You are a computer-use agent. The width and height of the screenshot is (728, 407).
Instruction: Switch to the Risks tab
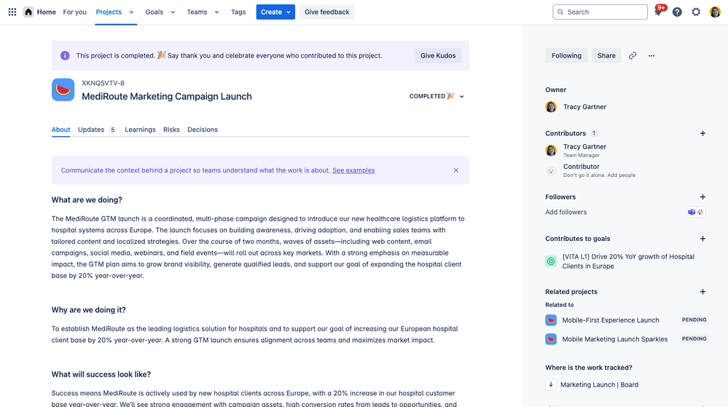(x=171, y=130)
